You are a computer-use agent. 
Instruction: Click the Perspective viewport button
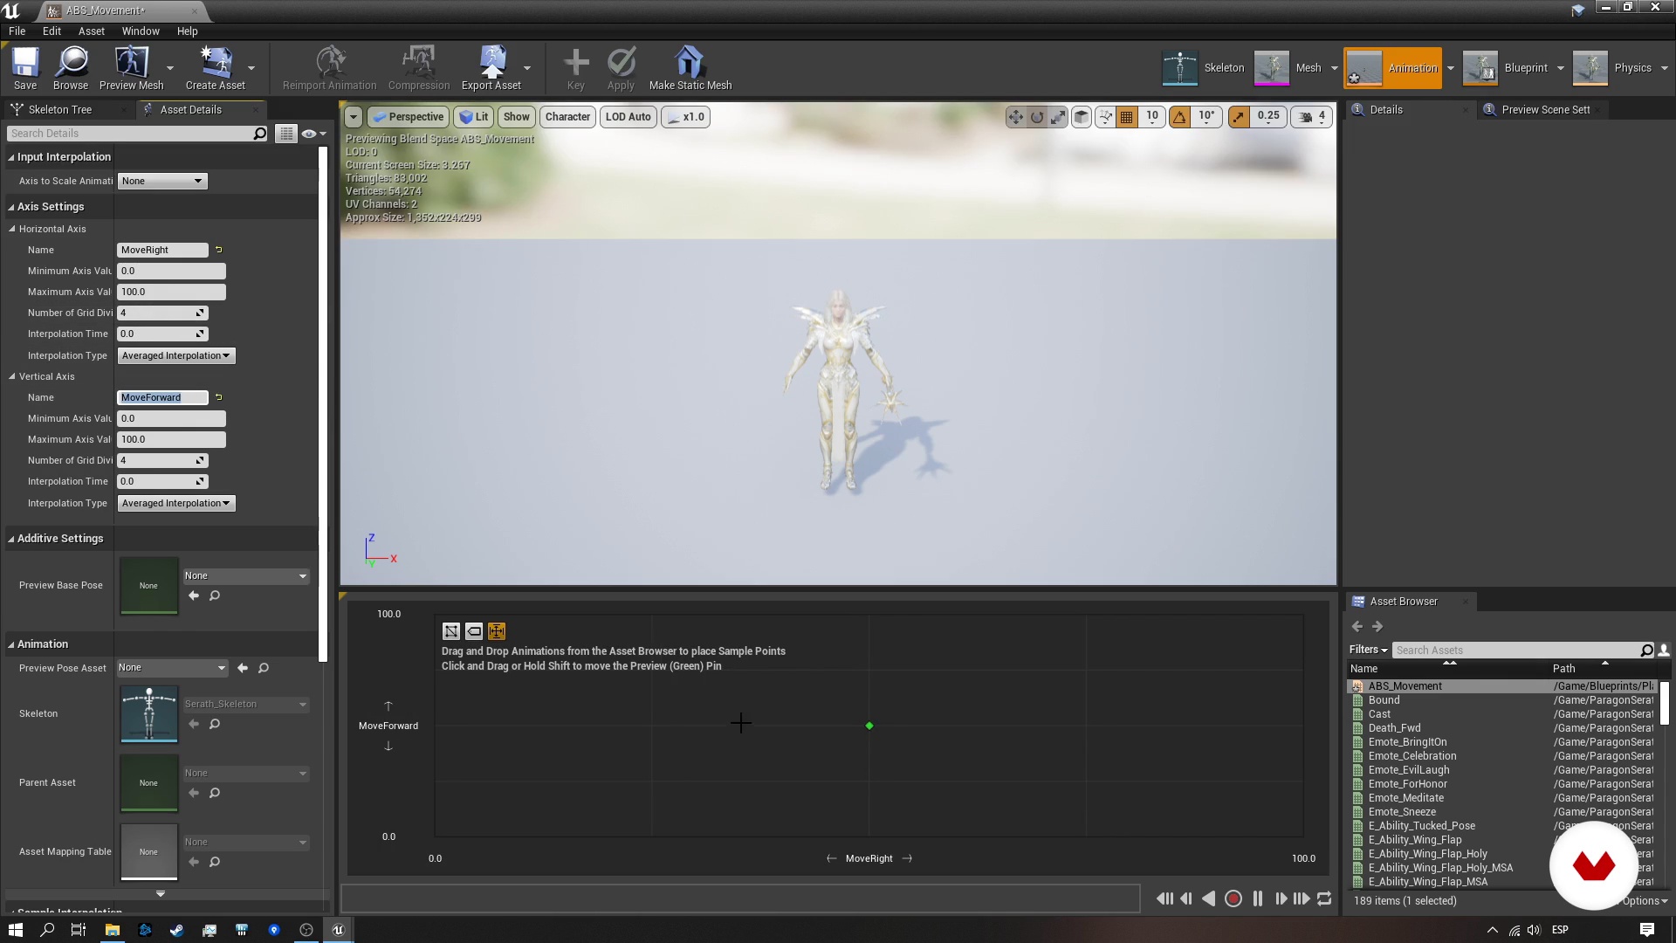[409, 117]
